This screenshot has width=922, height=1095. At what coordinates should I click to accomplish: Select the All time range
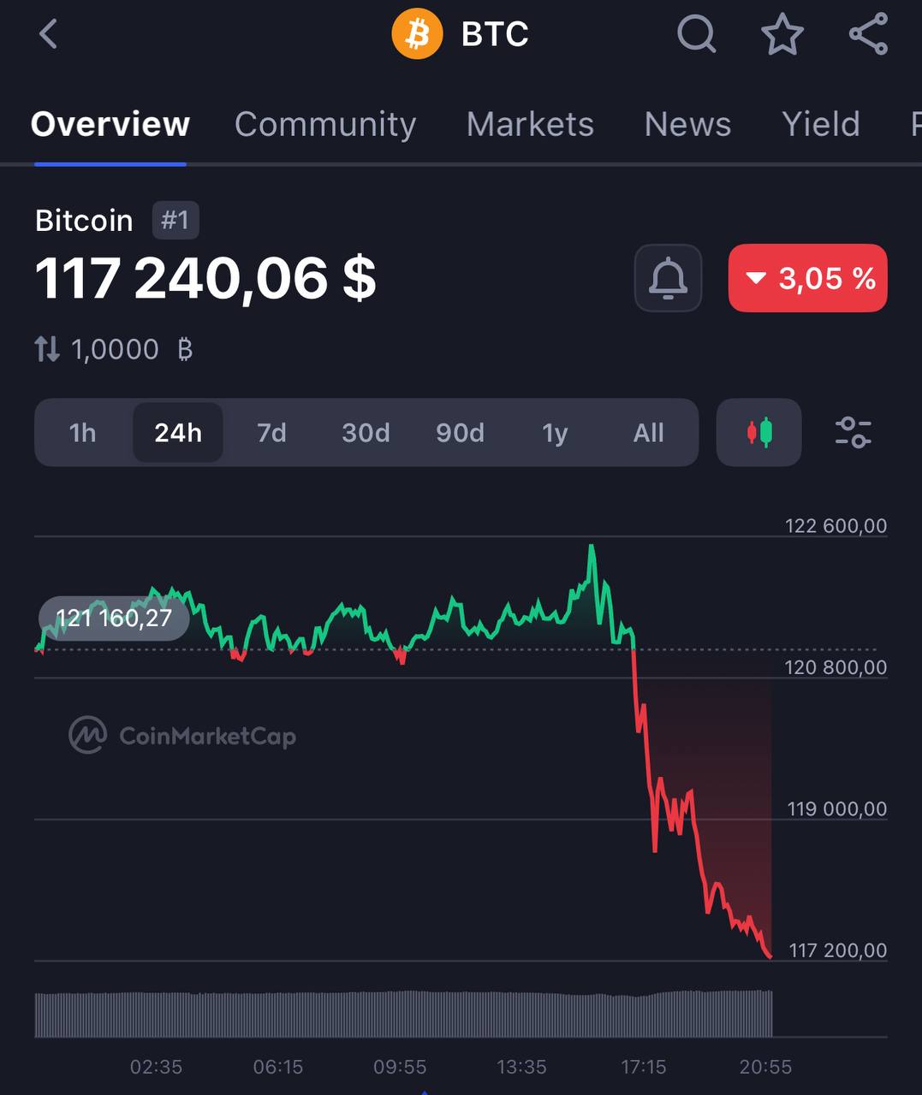tap(649, 433)
